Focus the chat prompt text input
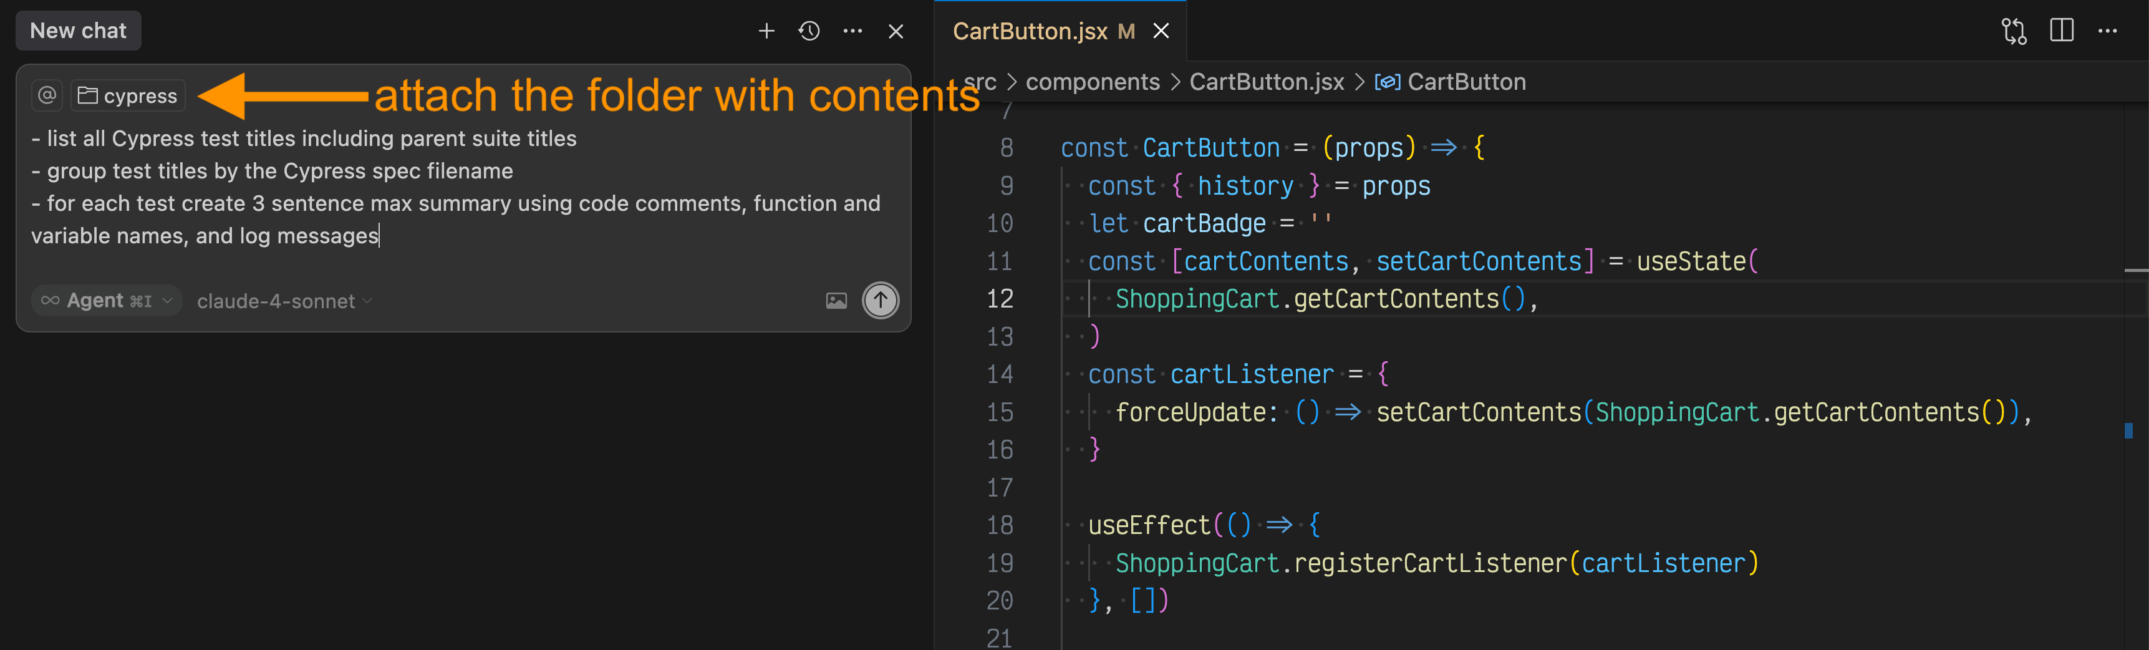The image size is (2149, 650). (463, 187)
